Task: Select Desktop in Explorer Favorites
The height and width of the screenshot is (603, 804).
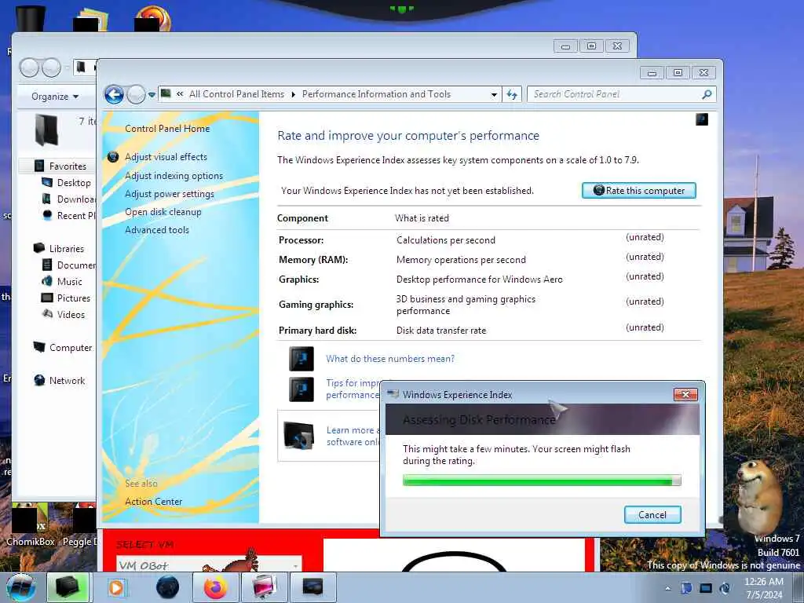Action: (x=74, y=182)
